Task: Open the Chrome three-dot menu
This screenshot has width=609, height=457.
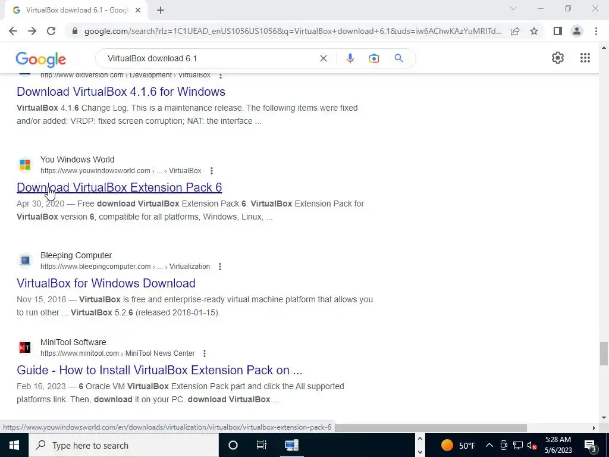Action: [x=596, y=31]
